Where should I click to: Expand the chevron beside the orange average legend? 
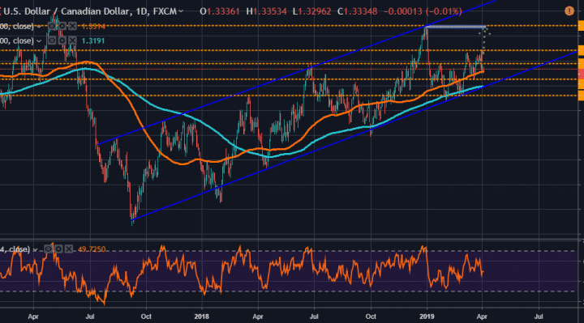38,27
